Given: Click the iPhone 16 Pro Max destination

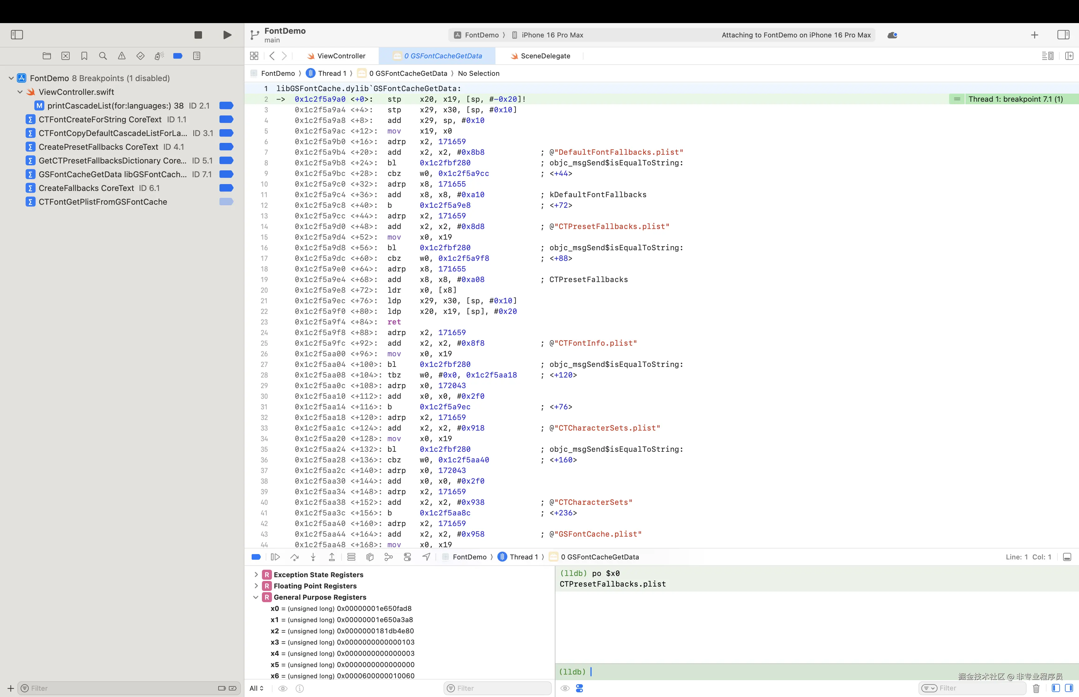Looking at the screenshot, I should pyautogui.click(x=551, y=35).
